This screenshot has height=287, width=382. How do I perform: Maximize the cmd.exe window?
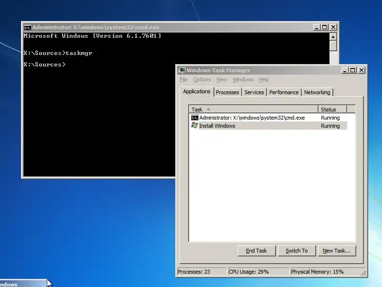tap(325, 27)
